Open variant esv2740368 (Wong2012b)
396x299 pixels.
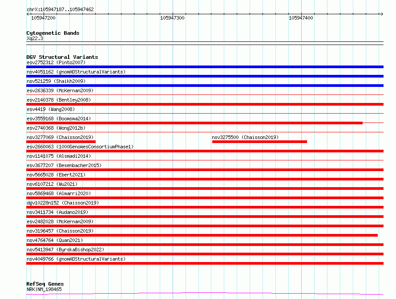(56, 128)
